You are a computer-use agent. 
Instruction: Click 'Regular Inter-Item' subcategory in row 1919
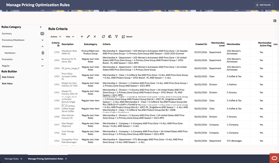point(90,109)
